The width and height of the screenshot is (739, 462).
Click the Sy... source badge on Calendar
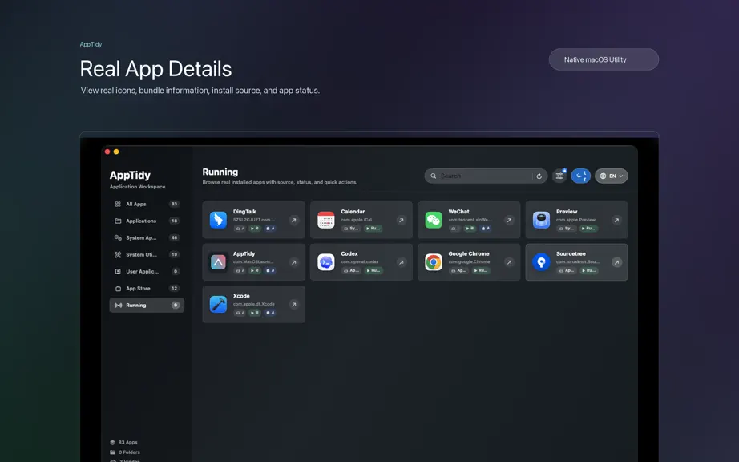pos(351,229)
